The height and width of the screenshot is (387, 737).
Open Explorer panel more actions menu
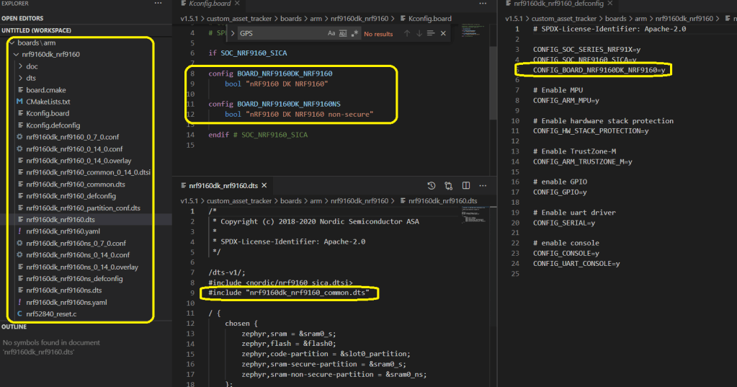tap(158, 4)
